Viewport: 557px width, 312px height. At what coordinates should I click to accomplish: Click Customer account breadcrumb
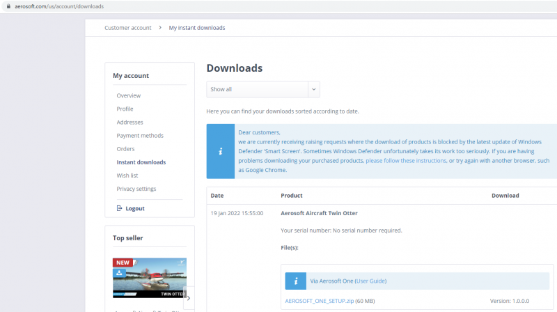click(128, 28)
